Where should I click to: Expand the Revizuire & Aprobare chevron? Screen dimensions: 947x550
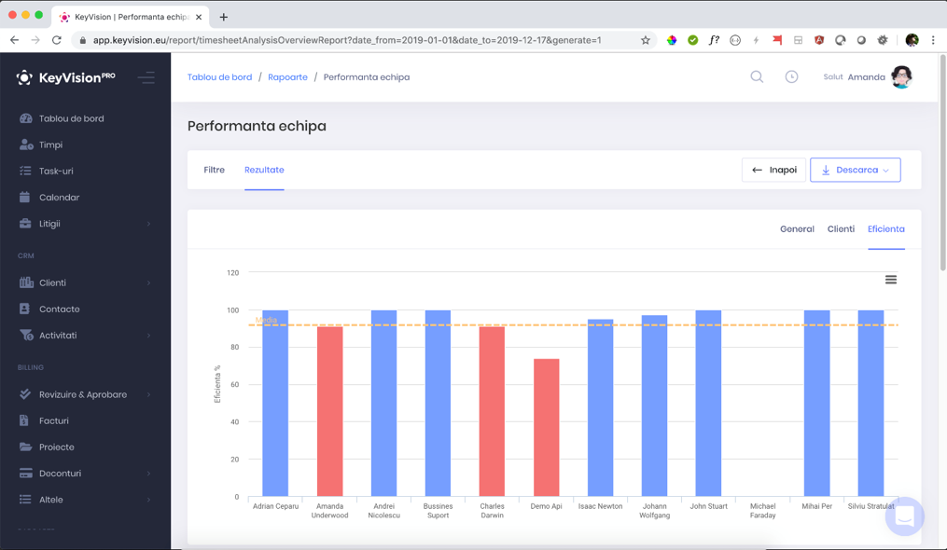coord(148,395)
